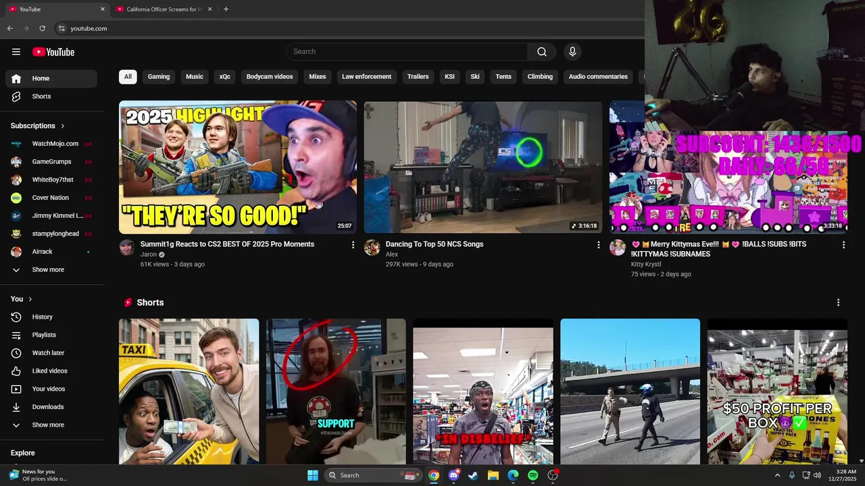865x486 pixels.
Task: Open the YouTube hamburger guide menu
Action: [x=16, y=52]
